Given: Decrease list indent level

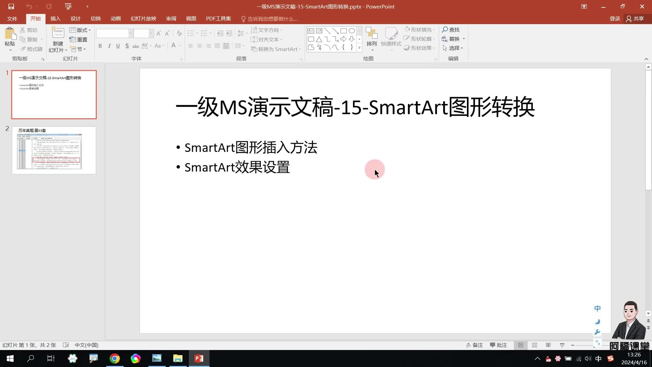Looking at the screenshot, I should (220, 33).
